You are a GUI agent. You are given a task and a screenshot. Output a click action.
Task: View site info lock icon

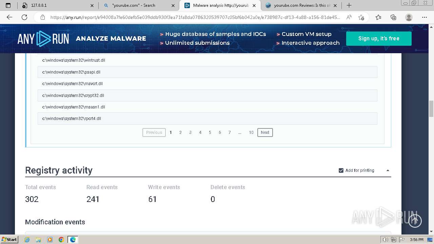[x=42, y=17]
